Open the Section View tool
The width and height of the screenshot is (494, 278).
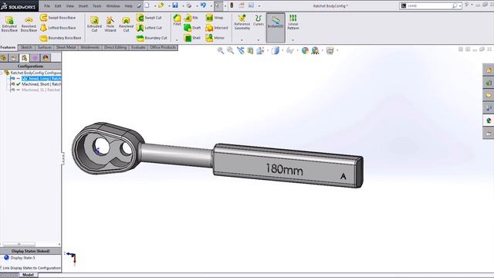250,50
